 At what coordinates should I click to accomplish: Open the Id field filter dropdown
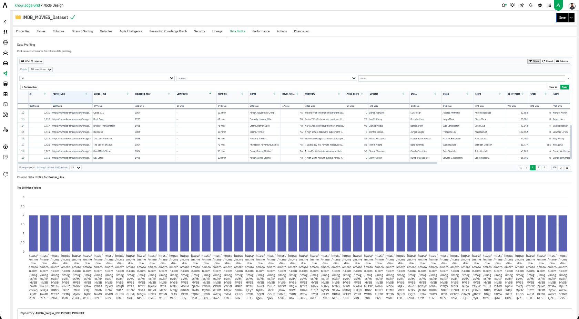coord(97,78)
